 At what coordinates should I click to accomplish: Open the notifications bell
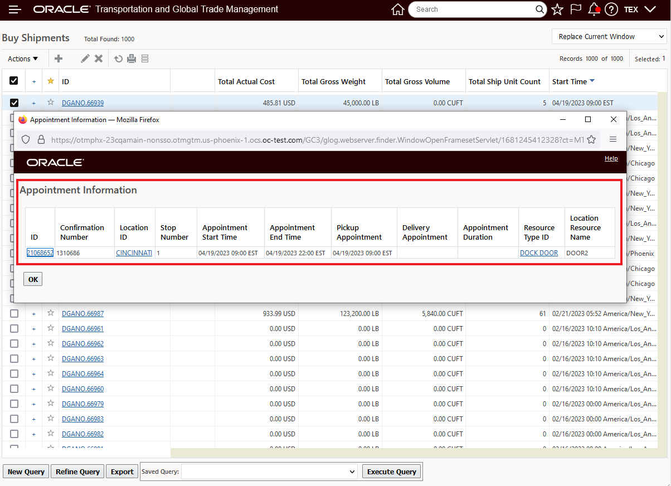click(594, 9)
